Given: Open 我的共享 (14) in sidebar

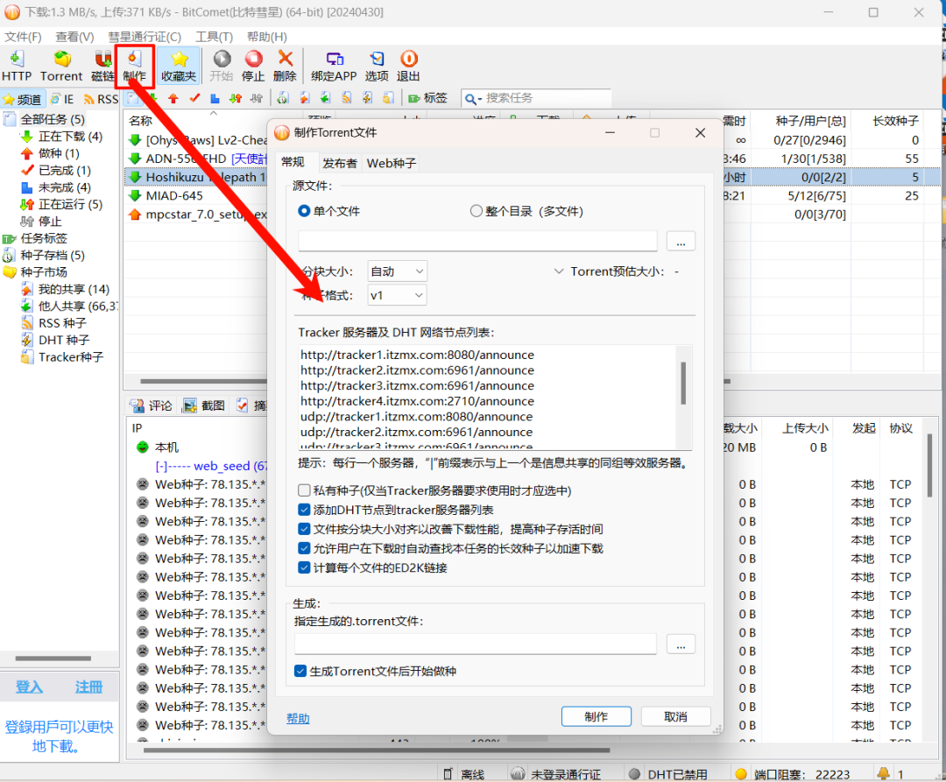Looking at the screenshot, I should click(65, 289).
